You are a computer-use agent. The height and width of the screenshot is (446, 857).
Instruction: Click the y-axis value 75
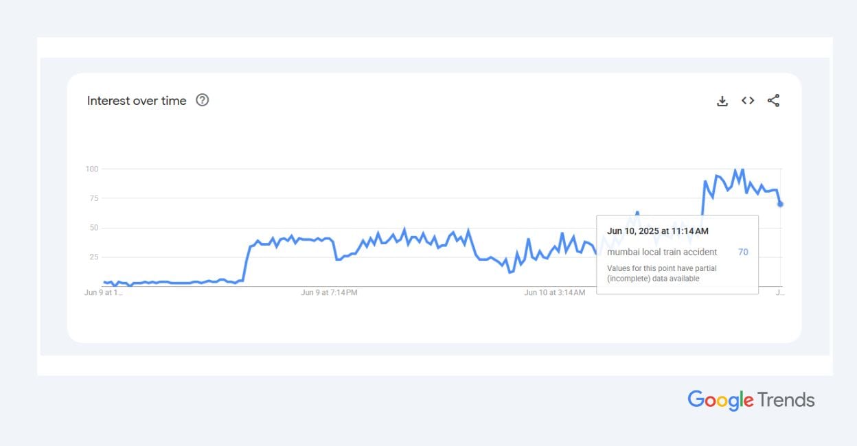point(94,198)
